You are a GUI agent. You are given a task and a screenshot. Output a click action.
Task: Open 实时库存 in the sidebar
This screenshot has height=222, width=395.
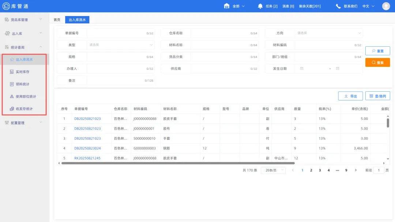22,72
